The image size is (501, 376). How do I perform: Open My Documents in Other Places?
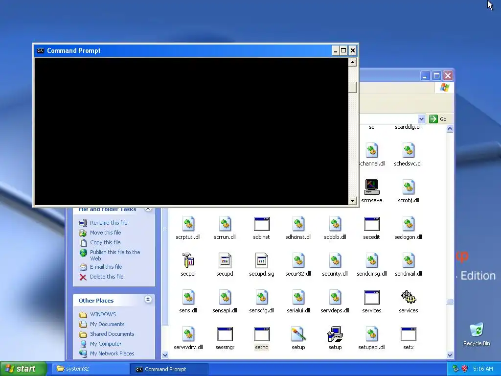click(x=107, y=324)
